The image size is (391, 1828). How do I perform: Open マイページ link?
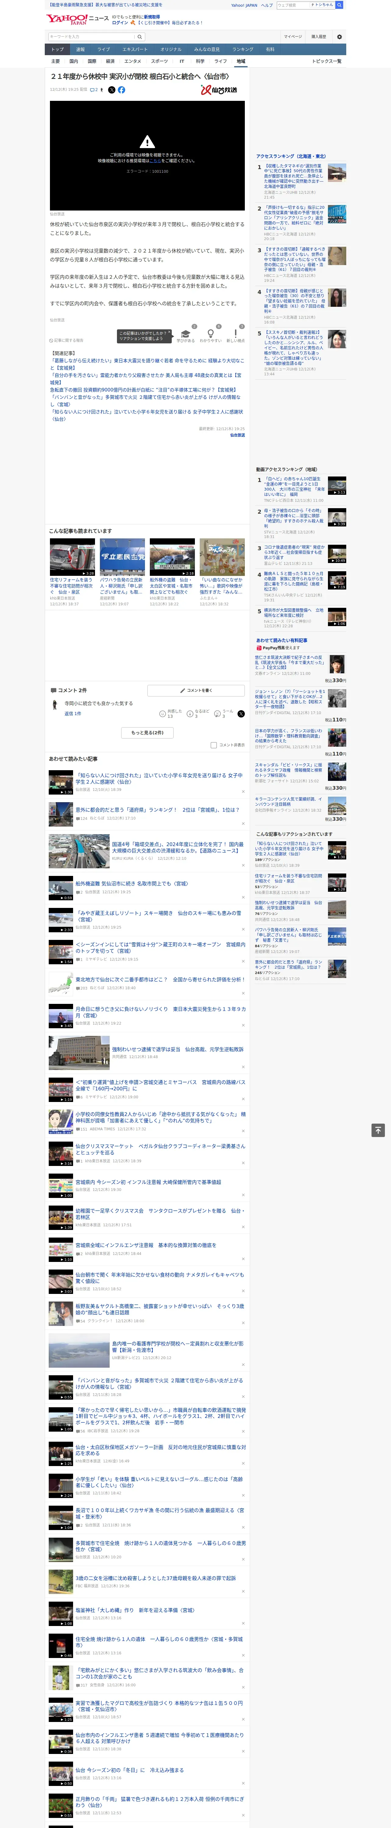293,37
